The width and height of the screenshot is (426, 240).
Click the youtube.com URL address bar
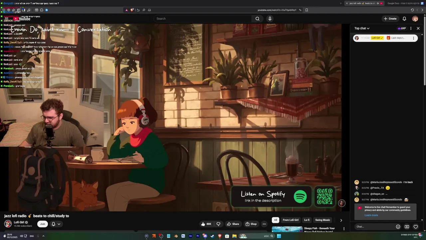tap(277, 10)
